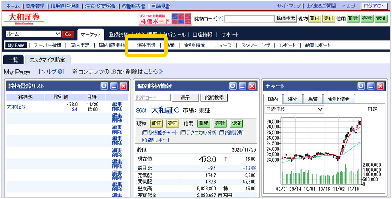The image size is (392, 199).
Task: Open 海外市況 submenu
Action: pos(146,45)
